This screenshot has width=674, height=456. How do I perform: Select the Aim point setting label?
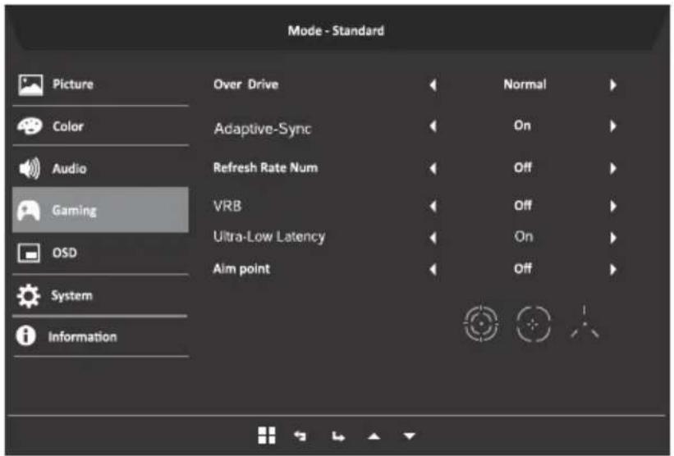pos(241,269)
